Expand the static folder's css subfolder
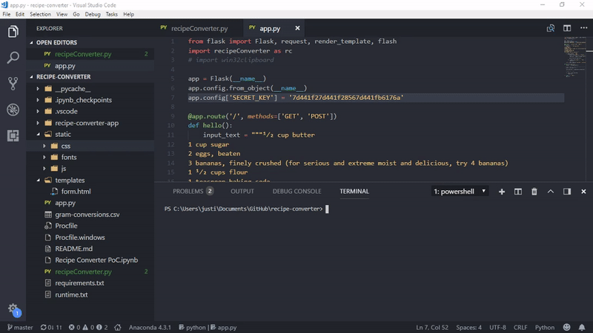This screenshot has height=333, width=593. [x=65, y=147]
